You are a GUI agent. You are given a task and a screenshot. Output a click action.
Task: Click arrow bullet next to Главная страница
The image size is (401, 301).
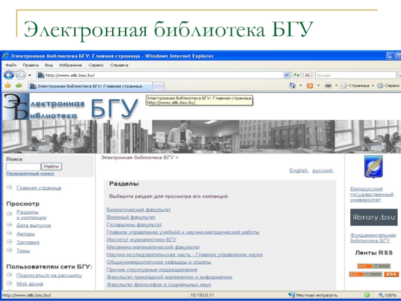pos(10,187)
